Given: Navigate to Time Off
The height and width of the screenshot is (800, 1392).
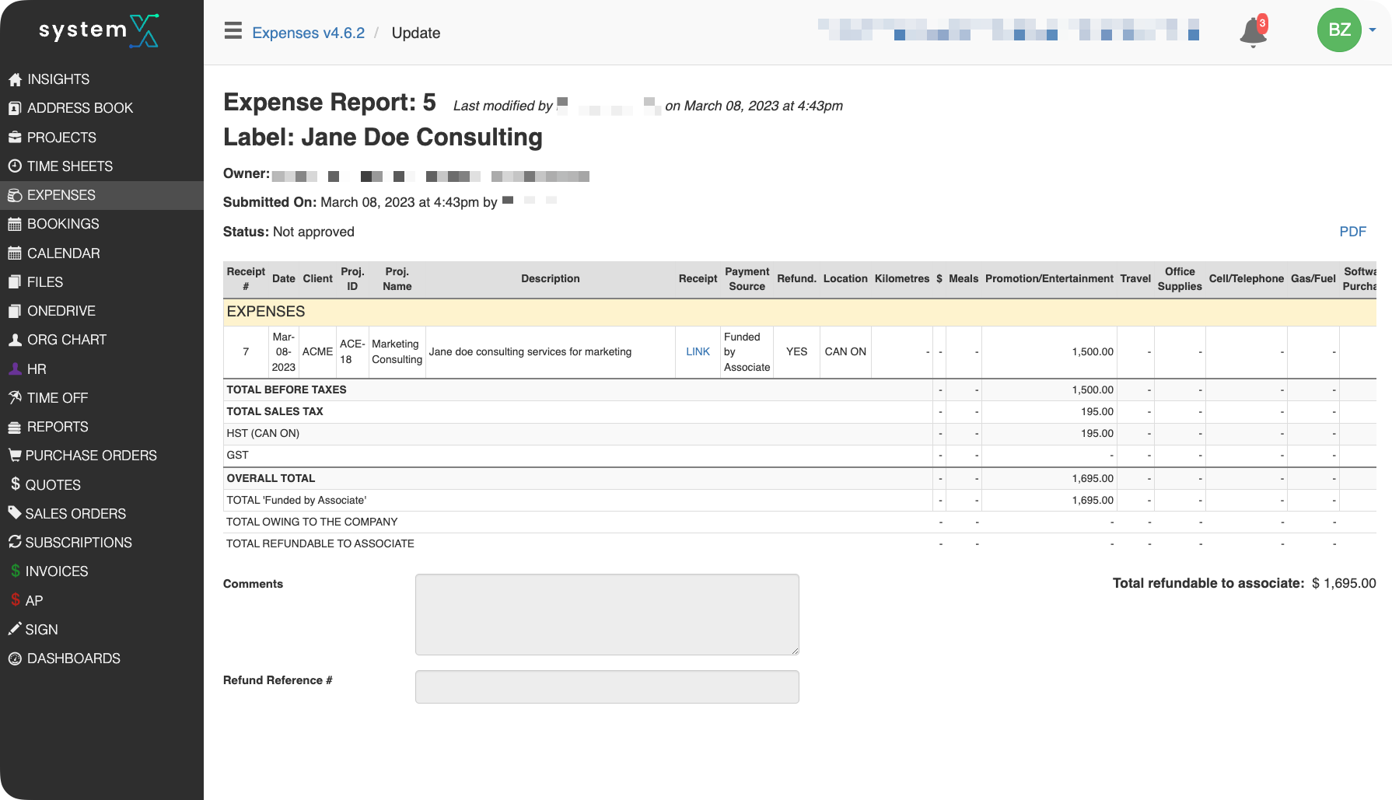Looking at the screenshot, I should (57, 397).
